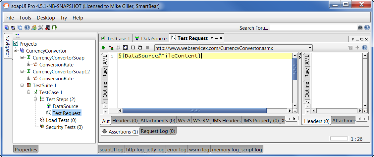Open the WS-A tab

coord(184,121)
